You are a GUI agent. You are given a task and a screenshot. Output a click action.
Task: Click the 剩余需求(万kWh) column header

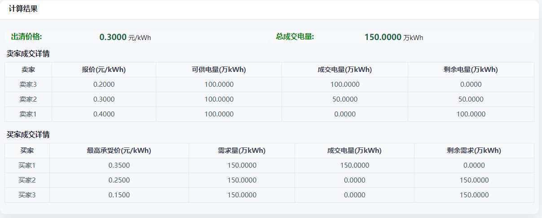474,151
